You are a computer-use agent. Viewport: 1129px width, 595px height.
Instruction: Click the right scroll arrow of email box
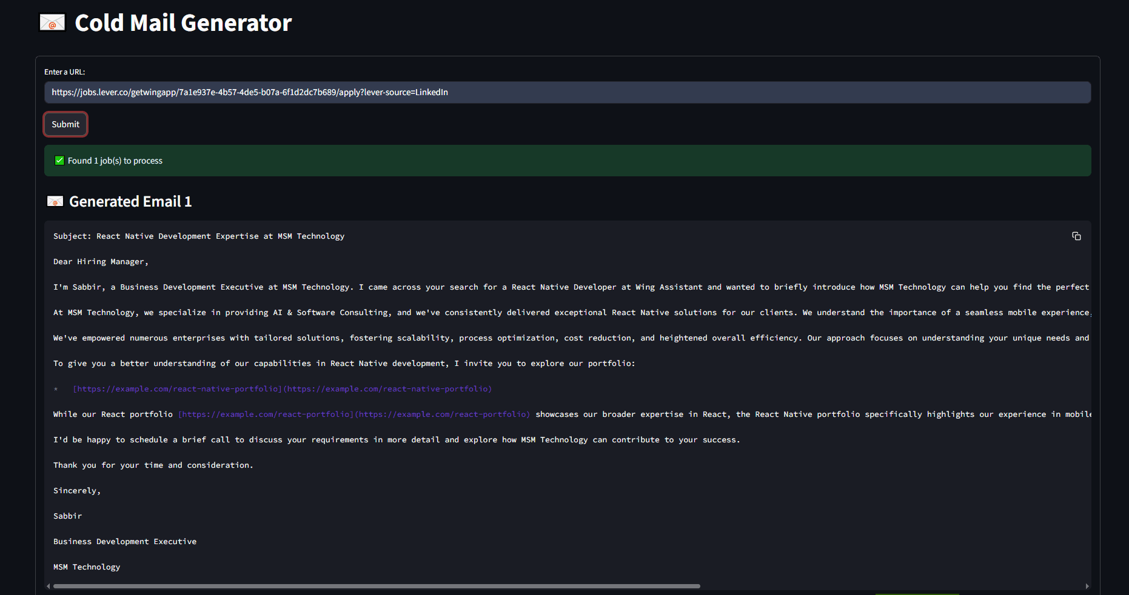(1087, 586)
